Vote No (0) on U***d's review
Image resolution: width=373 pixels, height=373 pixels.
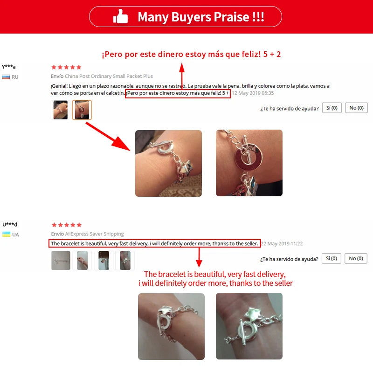[356, 258]
